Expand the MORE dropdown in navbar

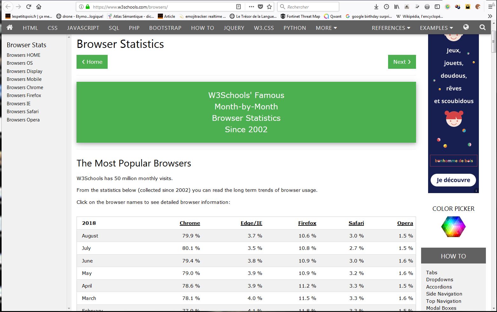(326, 28)
